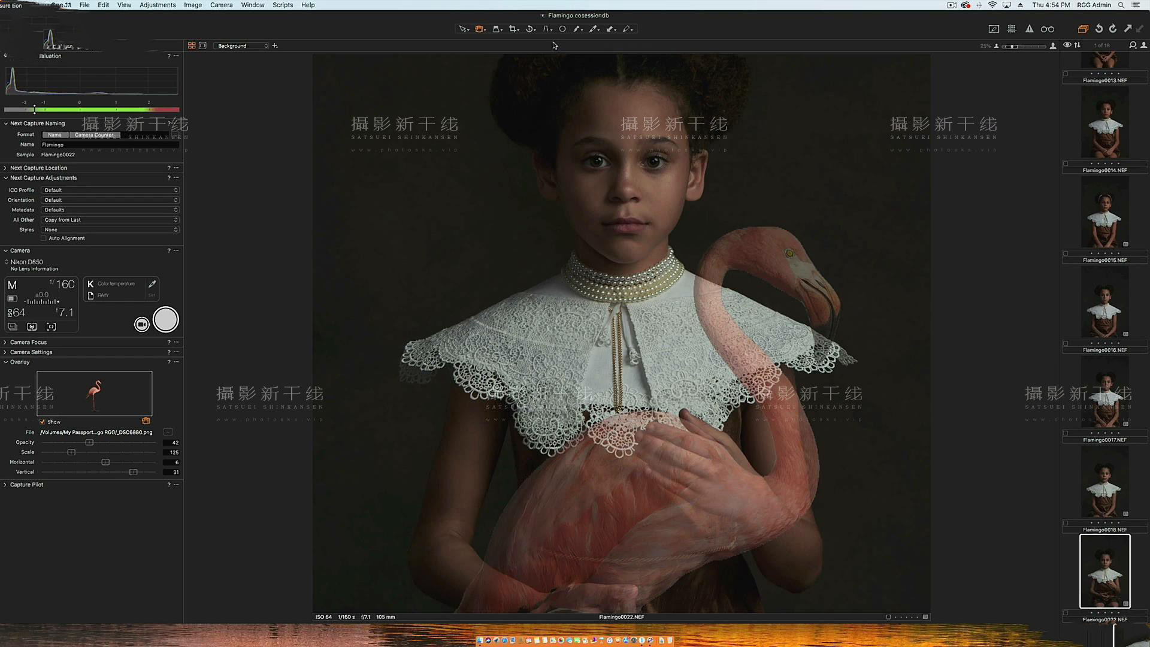Collapse the Overlay panel
Image resolution: width=1150 pixels, height=647 pixels.
5,362
